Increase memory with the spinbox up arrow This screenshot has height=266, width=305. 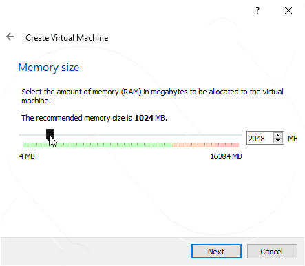click(x=278, y=135)
